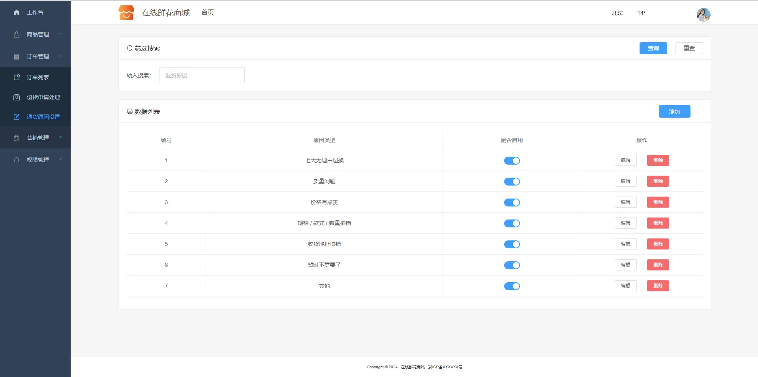Click the 退货申请处理 sidebar icon
Screen dimensions: 758x377
(17, 97)
